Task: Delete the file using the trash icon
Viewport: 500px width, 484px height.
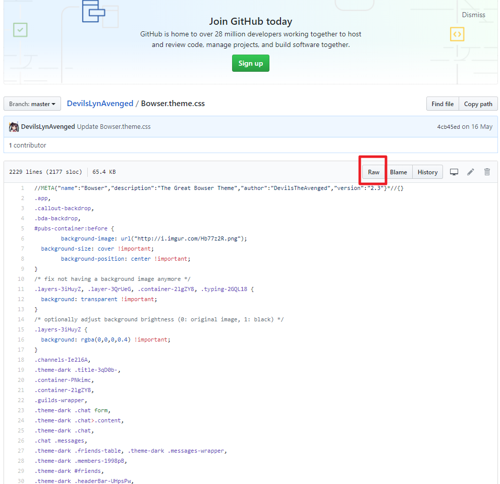Action: click(x=486, y=172)
